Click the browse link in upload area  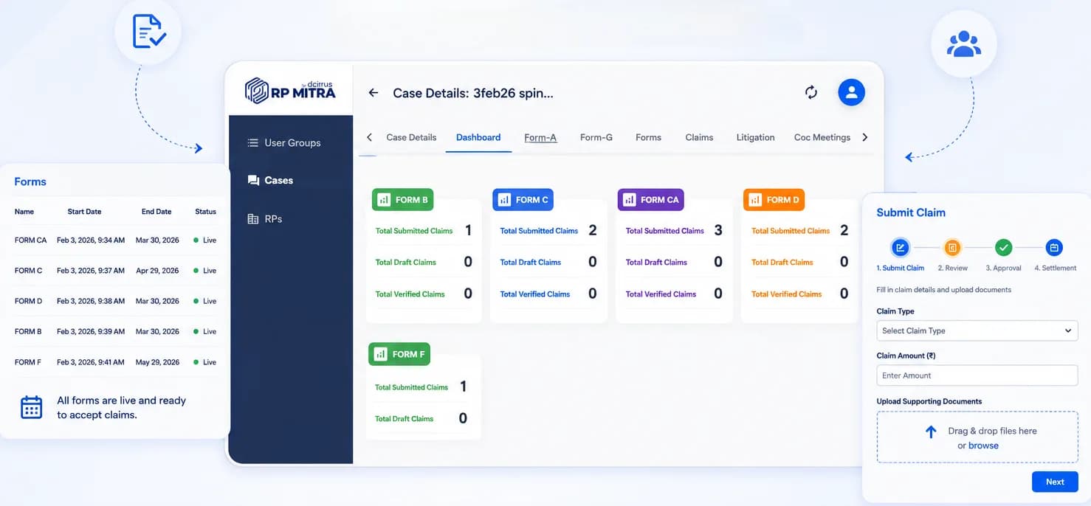pos(983,446)
